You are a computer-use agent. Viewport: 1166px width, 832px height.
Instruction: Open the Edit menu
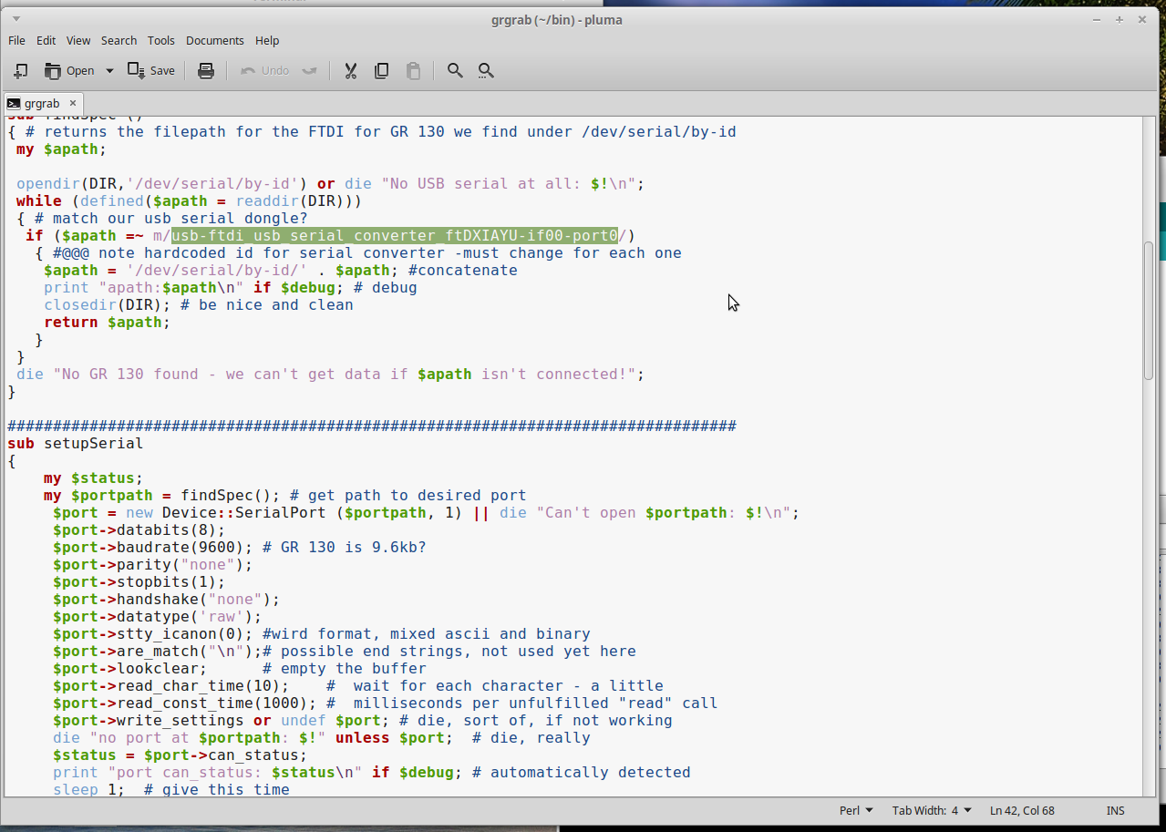point(46,40)
